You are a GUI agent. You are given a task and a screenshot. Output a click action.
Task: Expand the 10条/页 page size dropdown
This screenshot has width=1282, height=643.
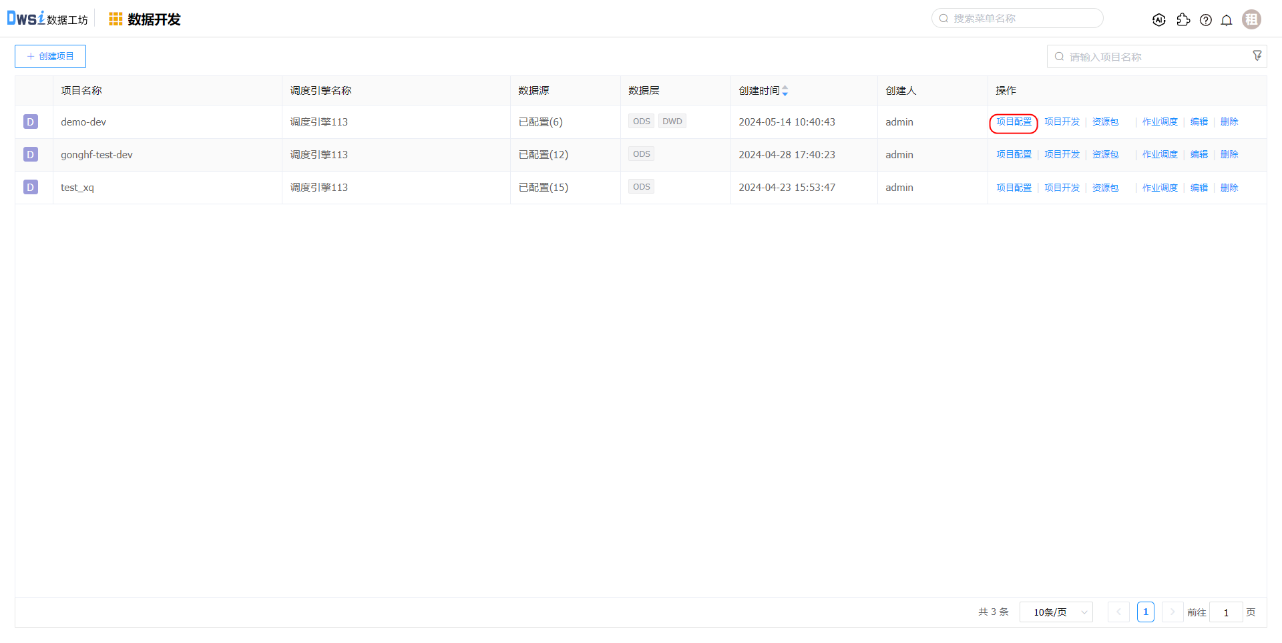pos(1056,612)
